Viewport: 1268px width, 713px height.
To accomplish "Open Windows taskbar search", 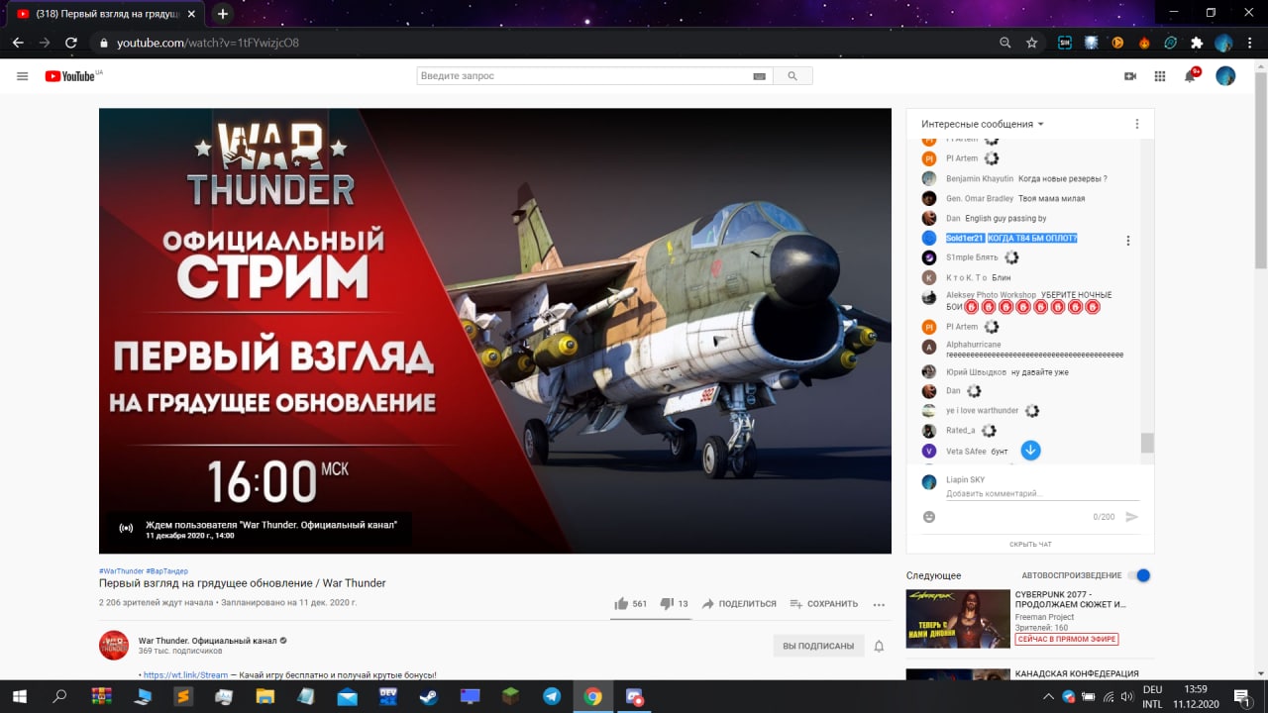I will pos(59,696).
